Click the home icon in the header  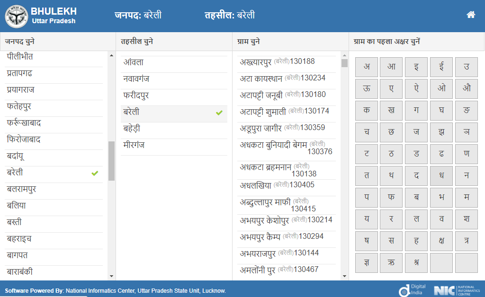click(x=471, y=15)
